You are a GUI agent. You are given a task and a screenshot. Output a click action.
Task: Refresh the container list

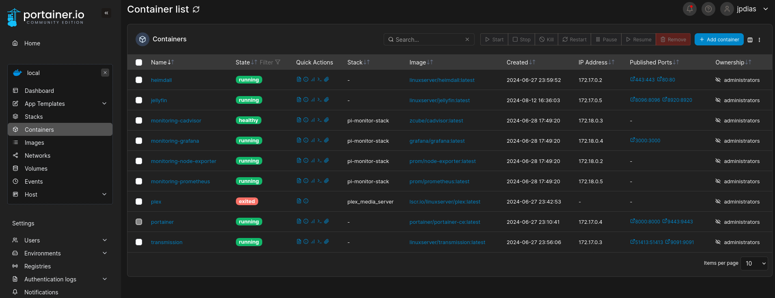pyautogui.click(x=196, y=9)
